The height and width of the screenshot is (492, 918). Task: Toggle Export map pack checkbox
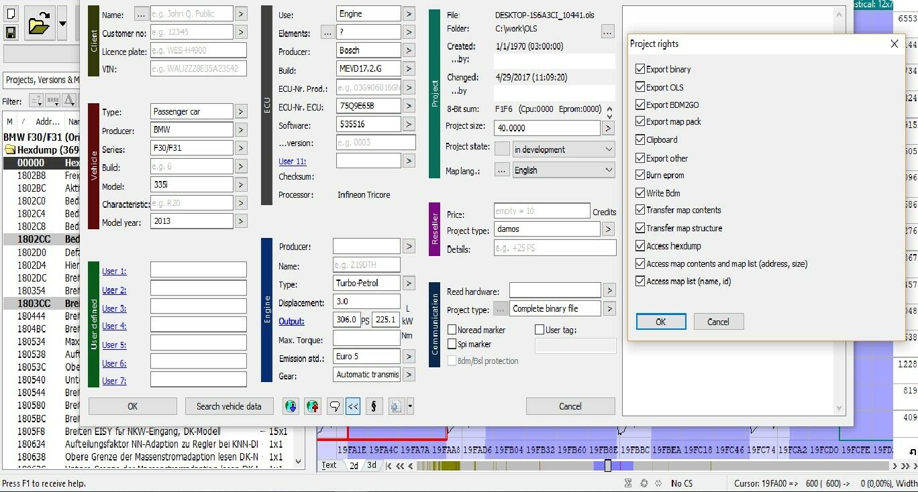[x=640, y=121]
